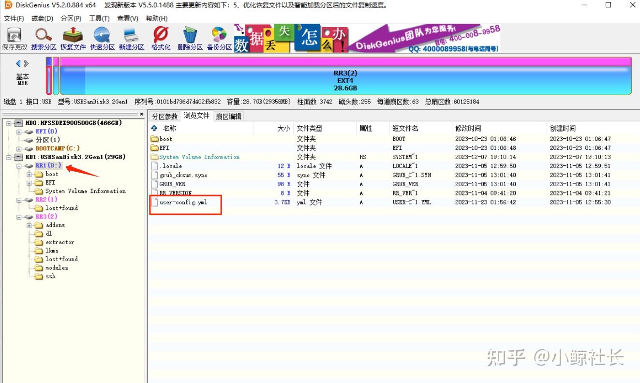Select the 格式化 format tool
Screen dimensions: 640x383
click(x=160, y=38)
